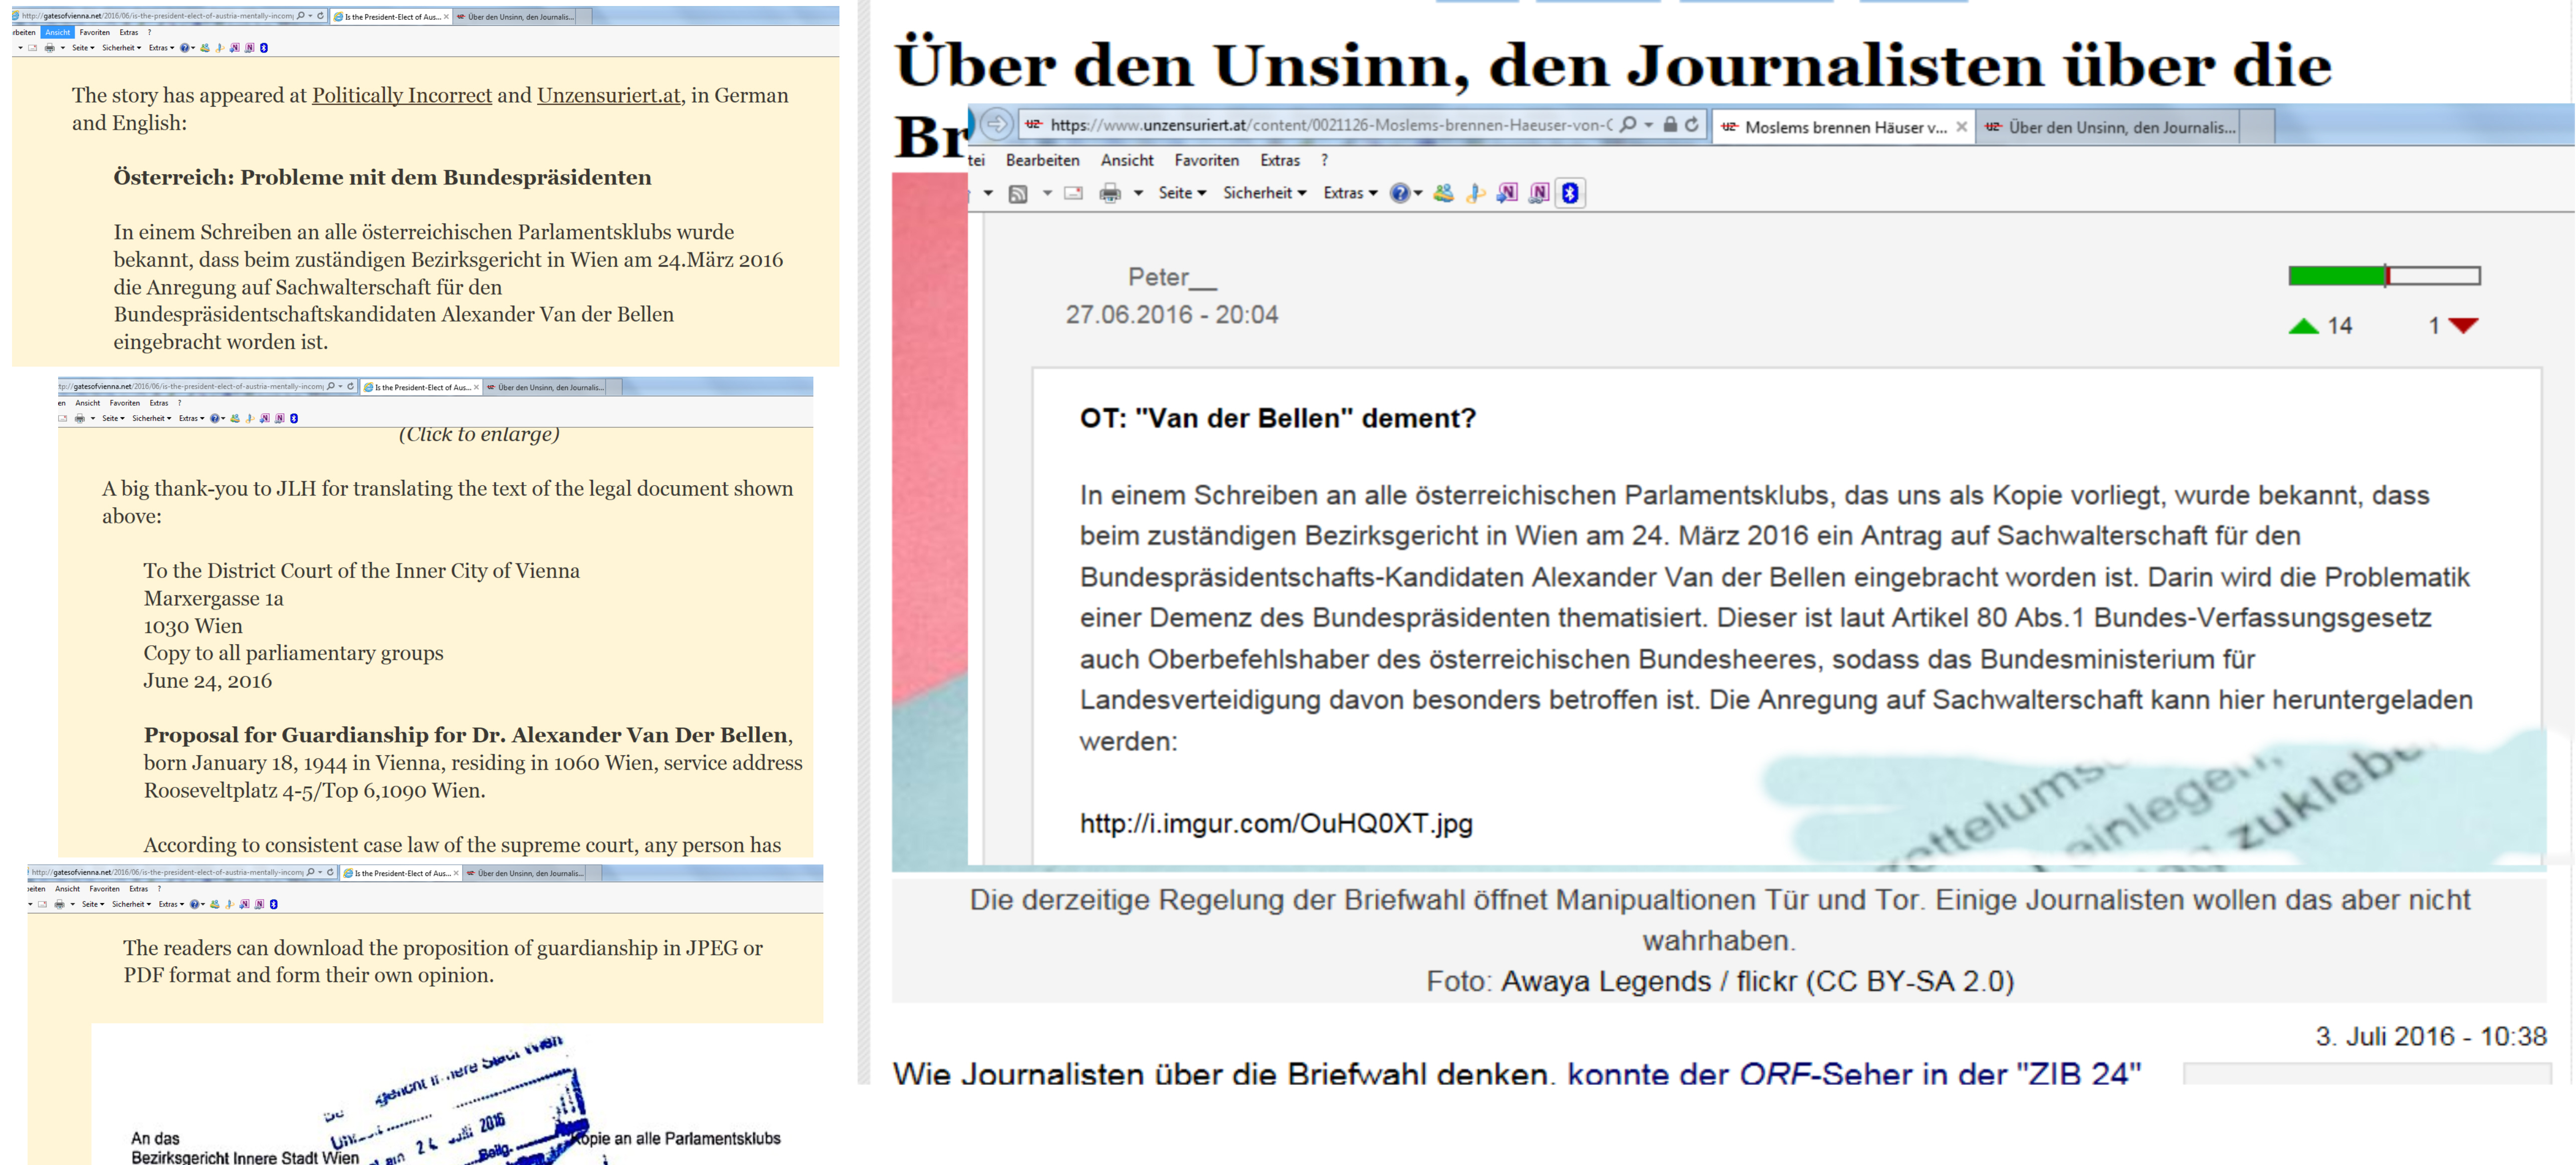Image resolution: width=2576 pixels, height=1165 pixels.
Task: Click the forward arrow in the unzensuriert.at browser
Action: coord(996,124)
